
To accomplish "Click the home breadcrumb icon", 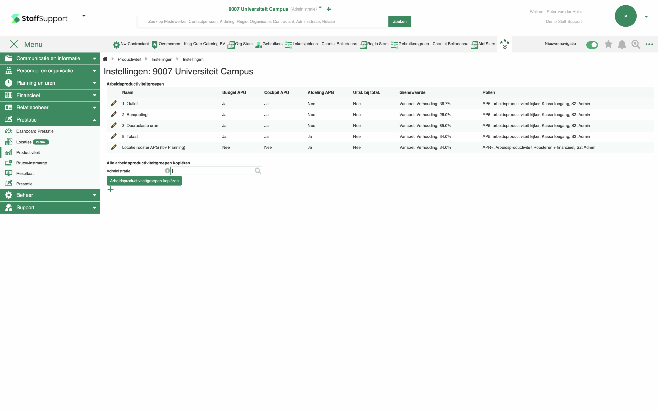I will [x=105, y=59].
